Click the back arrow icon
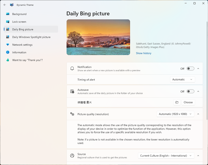The image size is (208, 165). (x=5, y=5)
